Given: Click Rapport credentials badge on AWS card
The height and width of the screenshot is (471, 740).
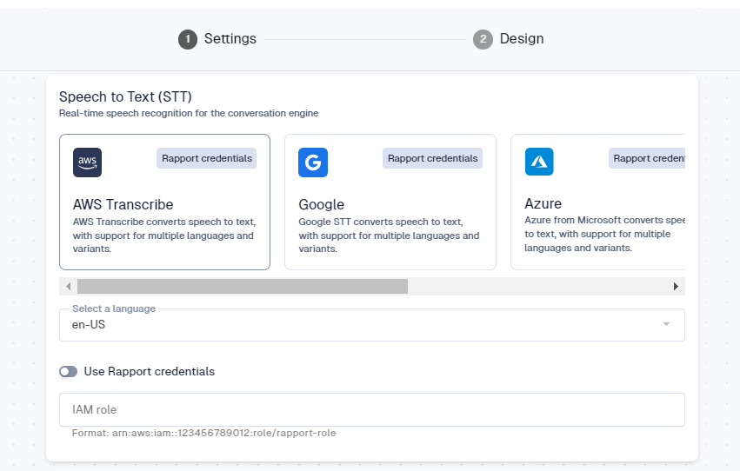Looking at the screenshot, I should (x=207, y=158).
